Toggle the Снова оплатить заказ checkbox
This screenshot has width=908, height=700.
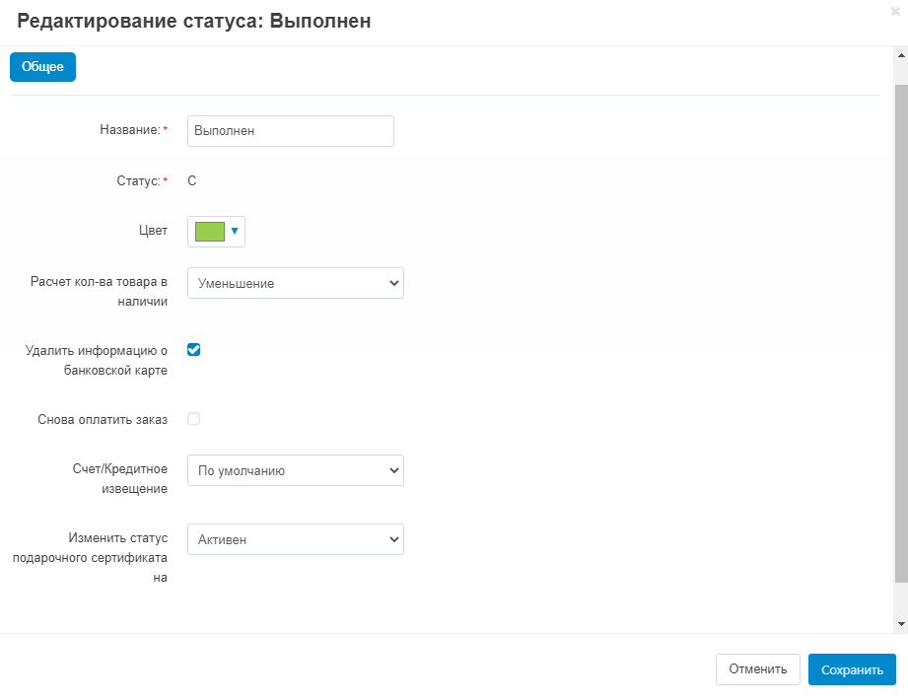tap(194, 418)
